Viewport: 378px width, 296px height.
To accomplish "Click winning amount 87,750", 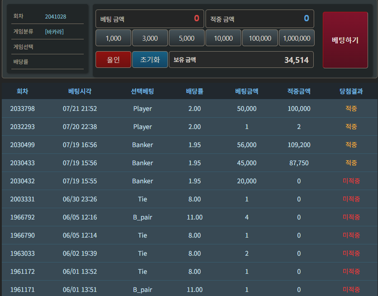I will tap(299, 162).
